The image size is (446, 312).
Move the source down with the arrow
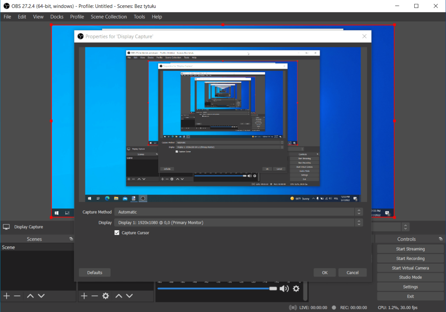(x=129, y=296)
